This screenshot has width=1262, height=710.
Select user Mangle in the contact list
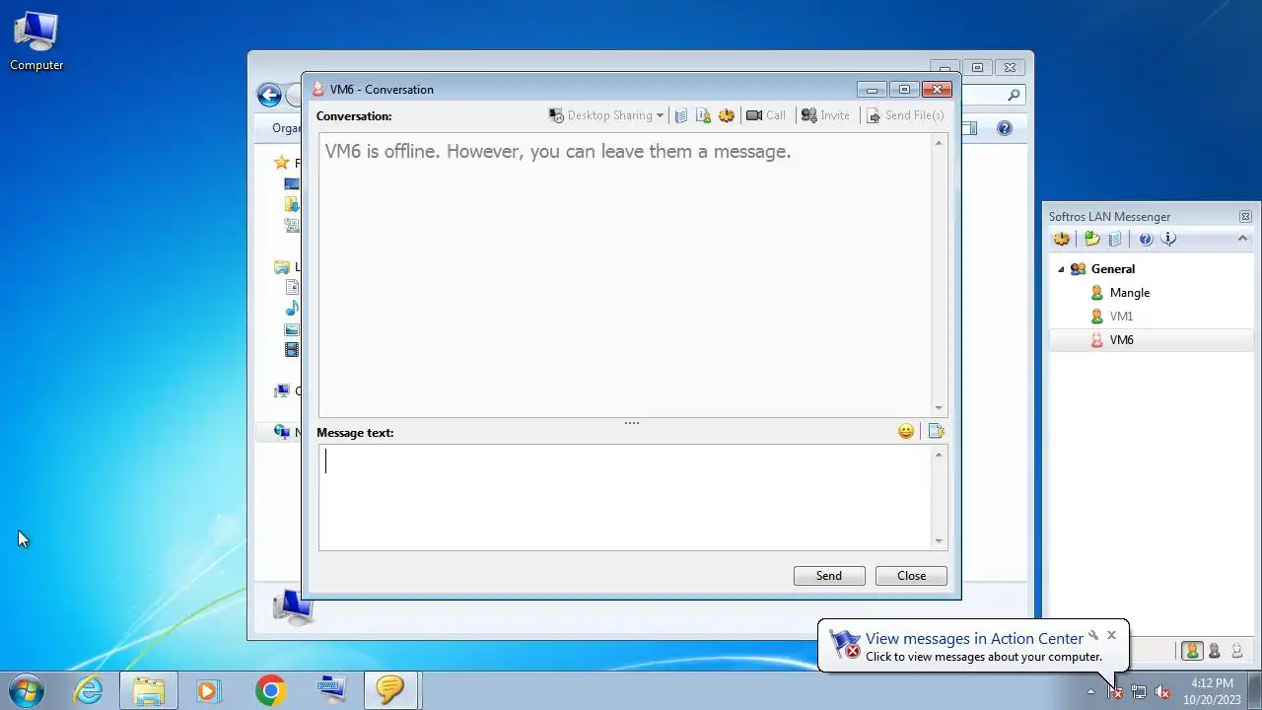click(1150, 292)
